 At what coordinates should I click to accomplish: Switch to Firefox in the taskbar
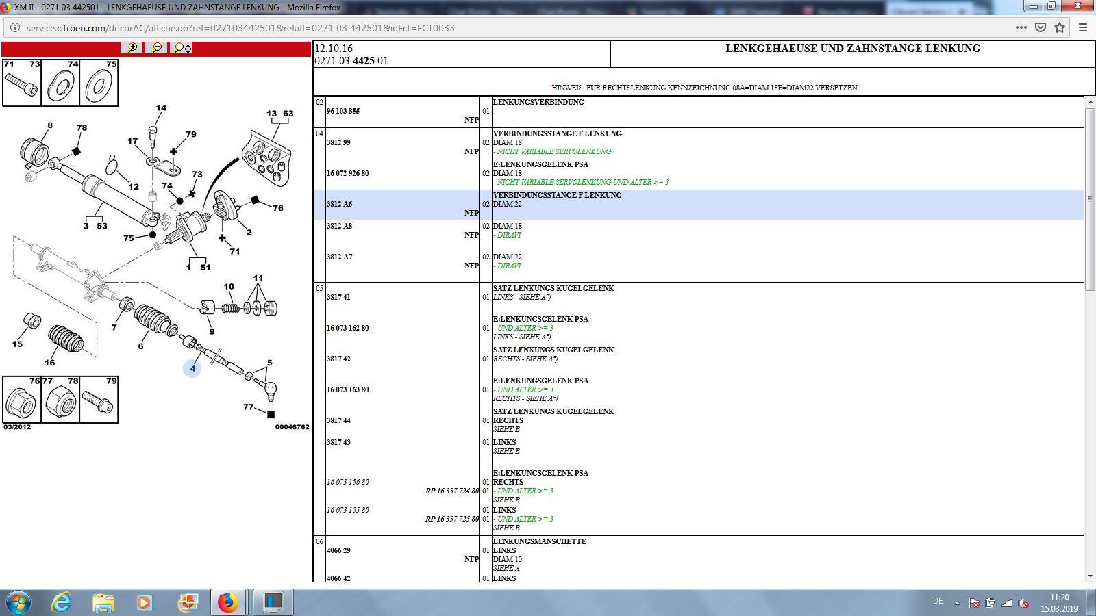click(x=228, y=602)
